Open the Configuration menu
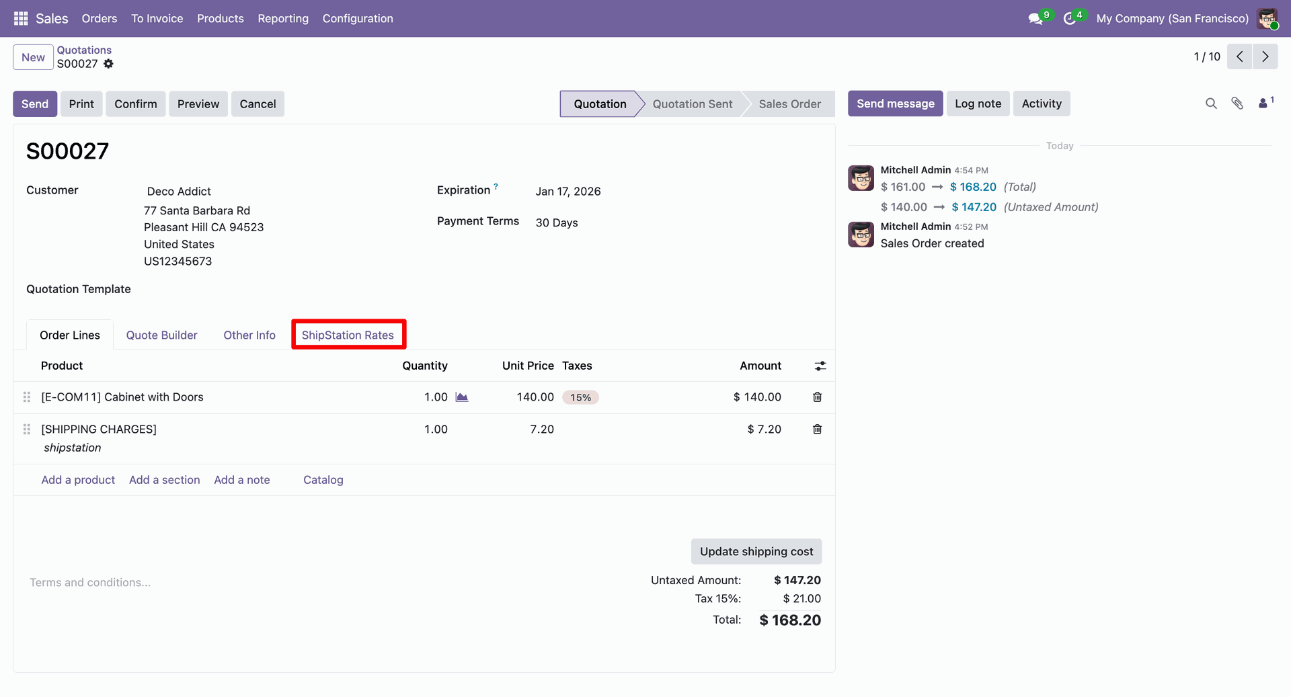 pyautogui.click(x=357, y=18)
